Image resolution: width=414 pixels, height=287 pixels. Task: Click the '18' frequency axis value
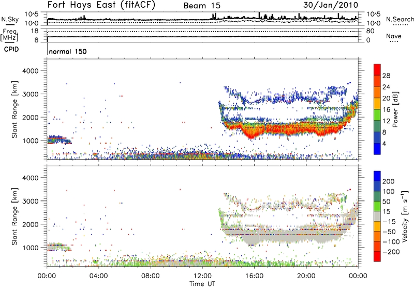pos(34,31)
